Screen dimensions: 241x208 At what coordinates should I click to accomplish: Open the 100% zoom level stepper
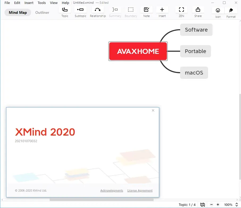click(237, 205)
